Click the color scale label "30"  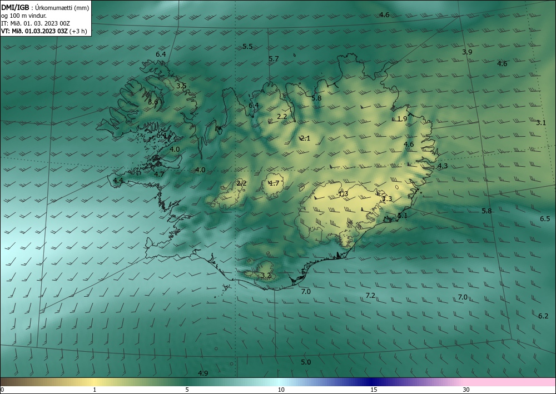(466, 390)
